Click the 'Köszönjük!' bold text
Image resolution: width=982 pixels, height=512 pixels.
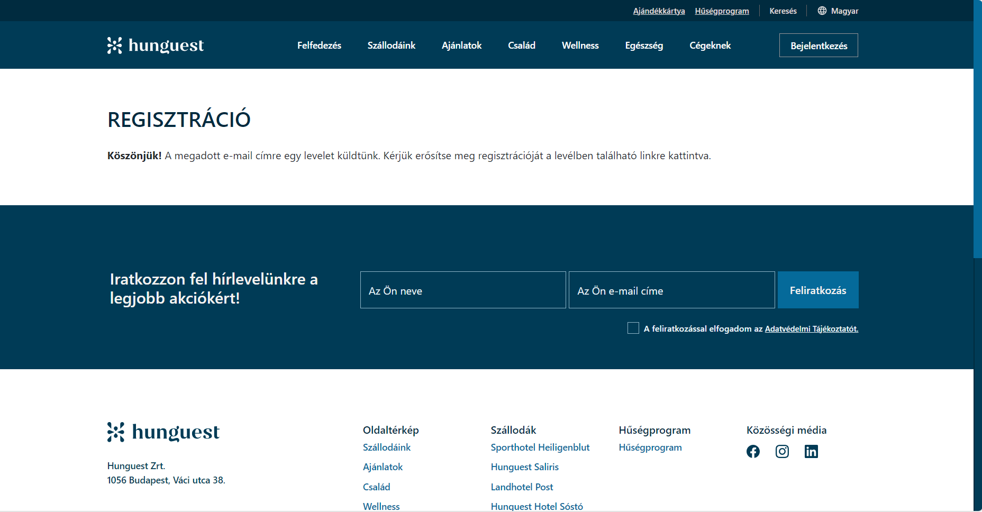[134, 156]
